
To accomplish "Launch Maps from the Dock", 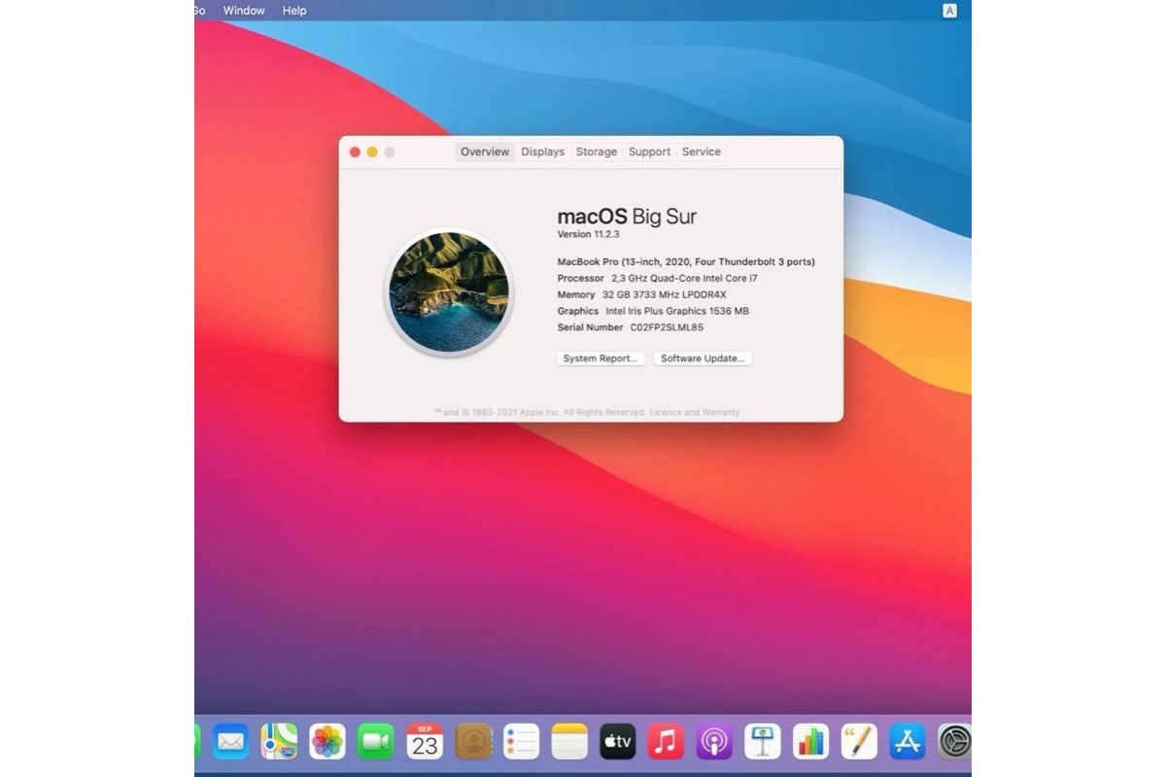I will pyautogui.click(x=279, y=742).
